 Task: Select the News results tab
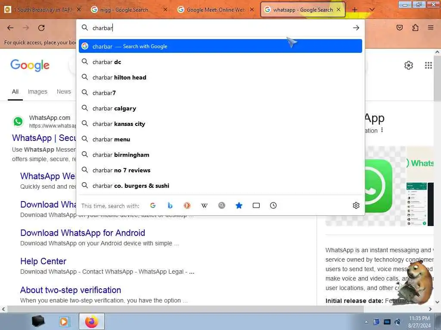pyautogui.click(x=64, y=92)
